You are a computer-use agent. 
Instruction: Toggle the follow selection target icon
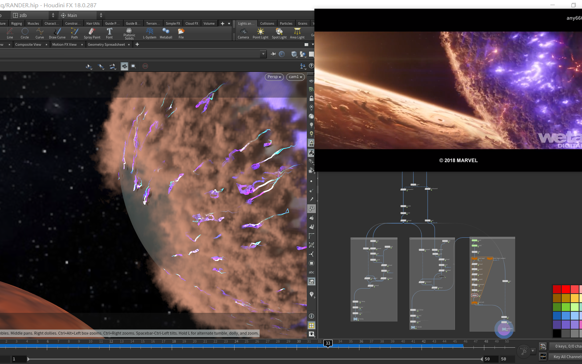pos(282,54)
